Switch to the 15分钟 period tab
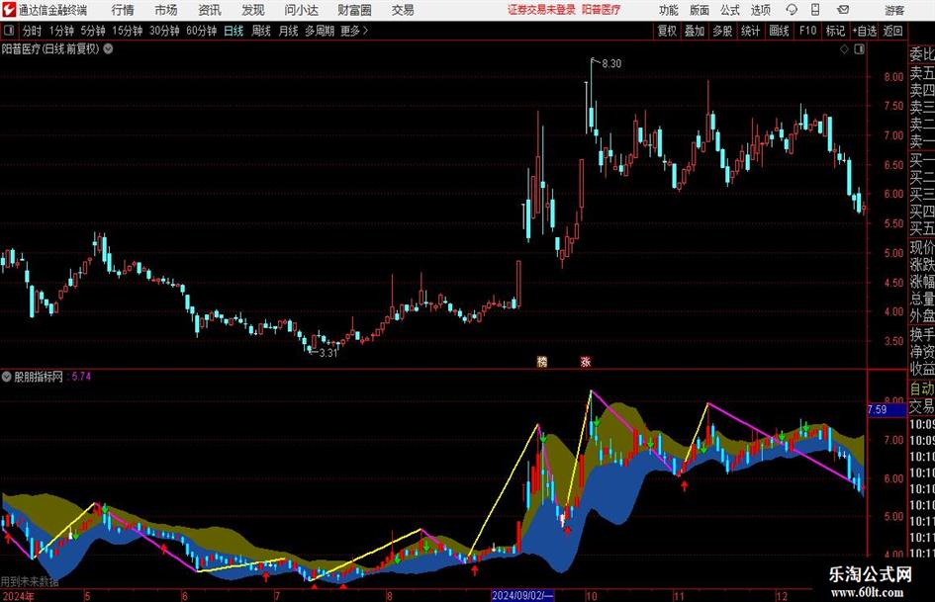This screenshot has height=602, width=935. pyautogui.click(x=127, y=31)
